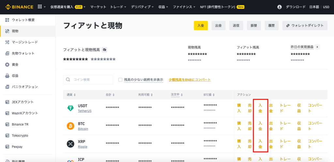Screen dimensions: 334x162
Task: Click the orange Bitcoin coin icon
Action: [x=70, y=126]
